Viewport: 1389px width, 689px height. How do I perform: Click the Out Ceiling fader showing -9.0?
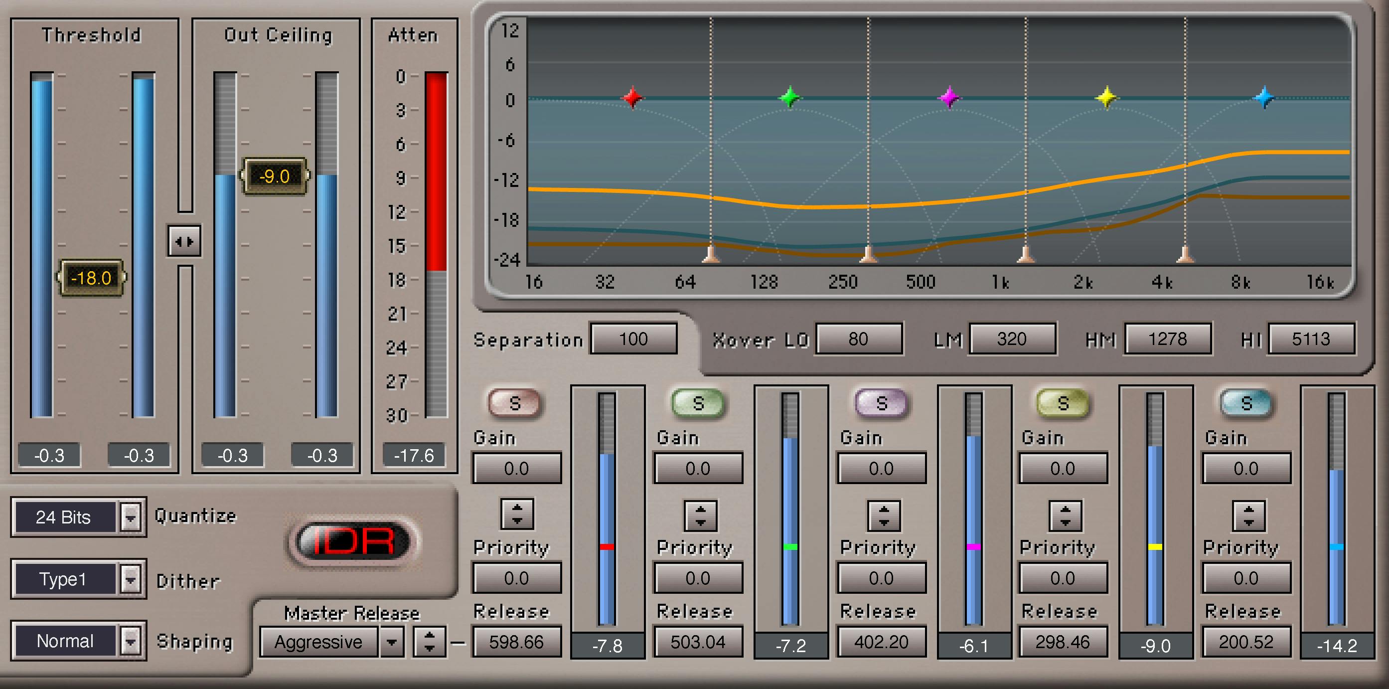[275, 176]
